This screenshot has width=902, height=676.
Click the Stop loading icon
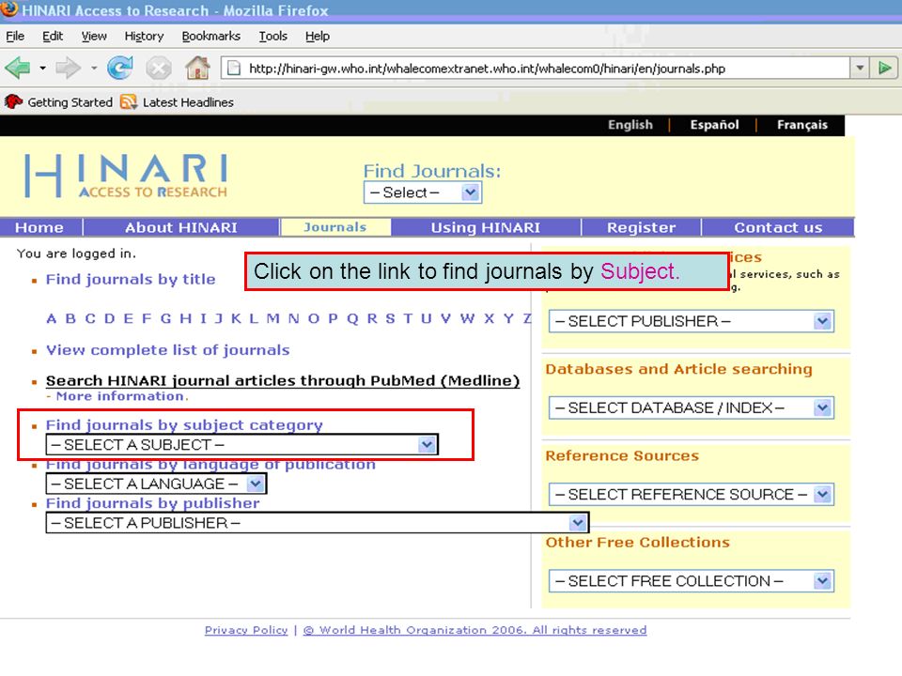click(x=158, y=69)
